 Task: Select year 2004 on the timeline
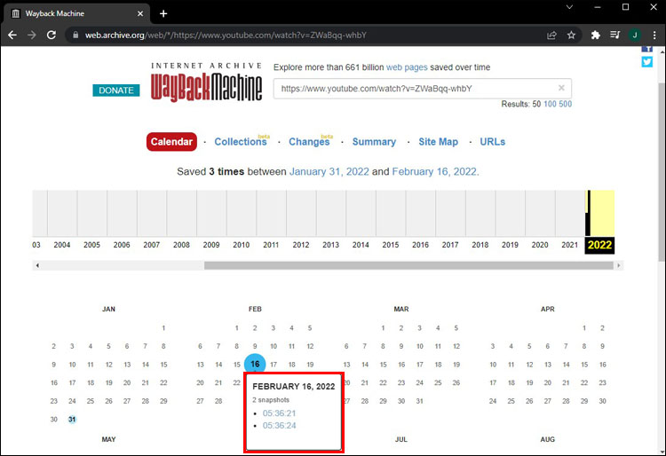pos(61,245)
